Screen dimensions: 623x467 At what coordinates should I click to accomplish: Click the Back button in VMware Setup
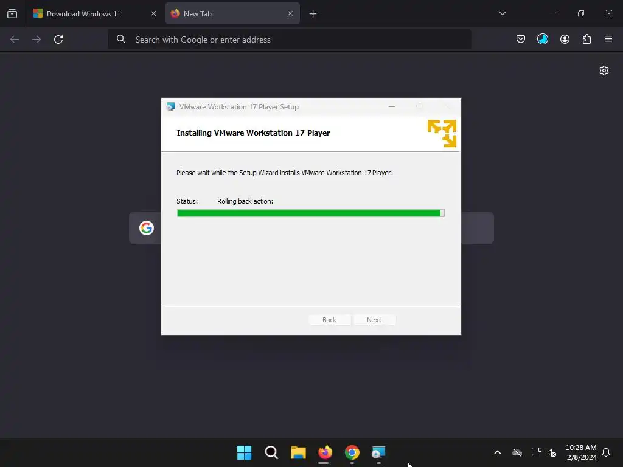(329, 320)
